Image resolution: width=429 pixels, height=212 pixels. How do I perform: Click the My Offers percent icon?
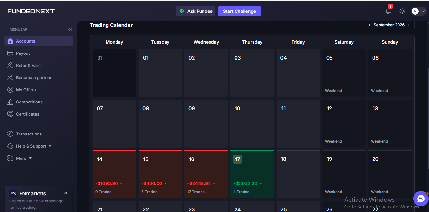10,90
